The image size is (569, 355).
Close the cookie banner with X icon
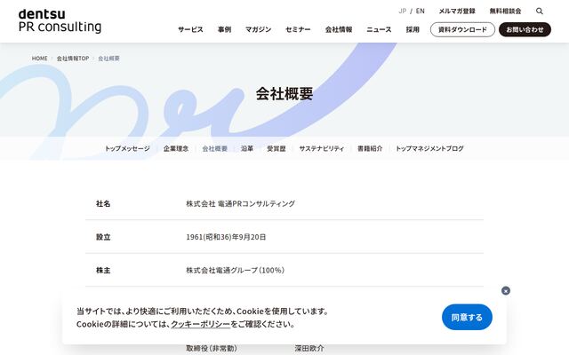(506, 290)
